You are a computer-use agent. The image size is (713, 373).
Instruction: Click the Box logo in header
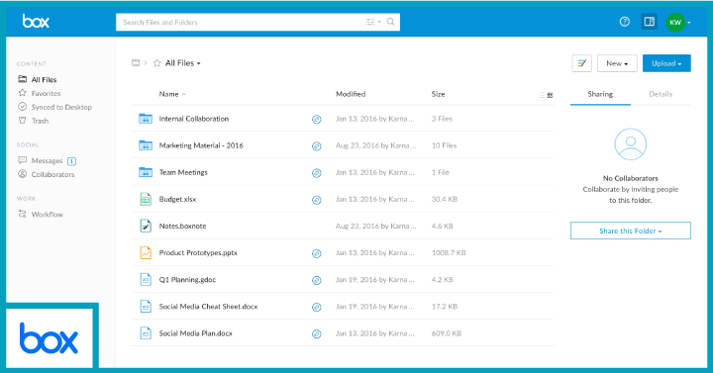36,22
